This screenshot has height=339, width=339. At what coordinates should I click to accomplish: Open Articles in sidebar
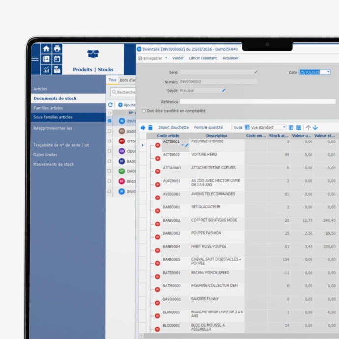[x=40, y=89]
